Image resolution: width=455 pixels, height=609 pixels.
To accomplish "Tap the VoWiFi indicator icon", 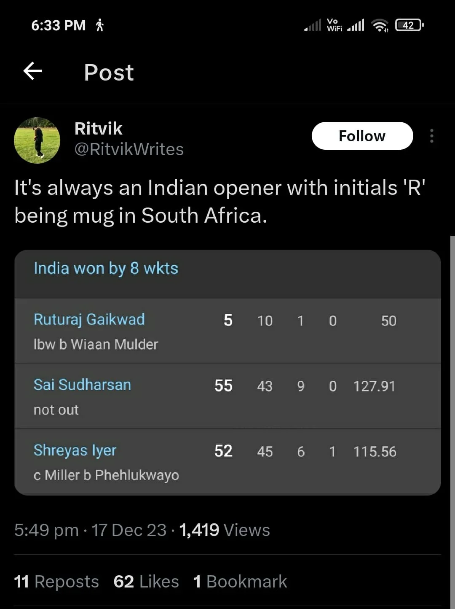I will 334,25.
